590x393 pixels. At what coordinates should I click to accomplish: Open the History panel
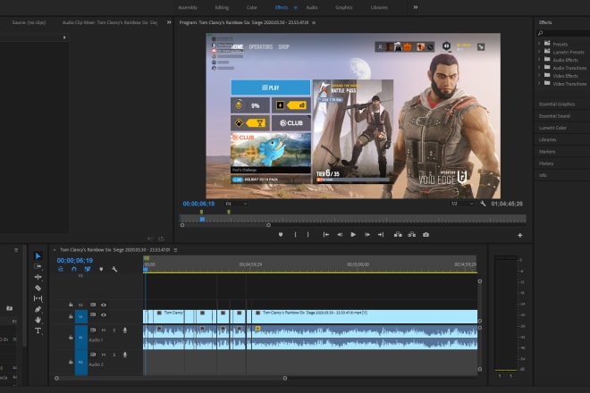[x=546, y=163]
